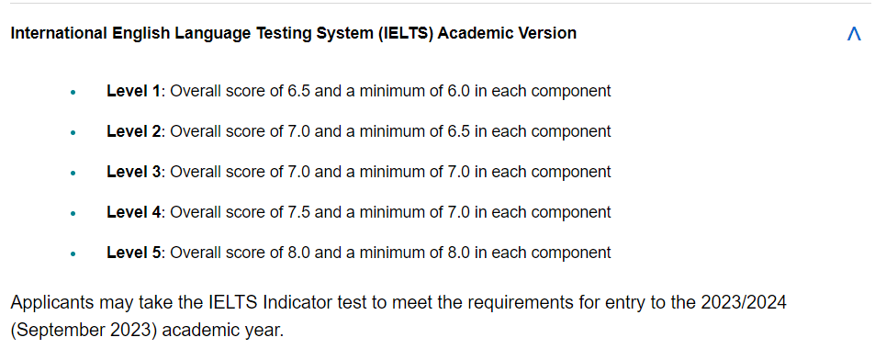Click the bullet point beside Level 3

73,173
